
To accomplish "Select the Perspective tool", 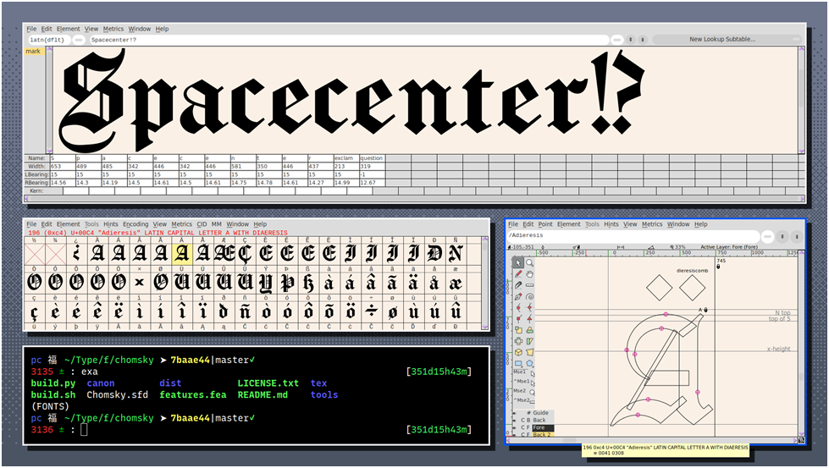I will 530,352.
